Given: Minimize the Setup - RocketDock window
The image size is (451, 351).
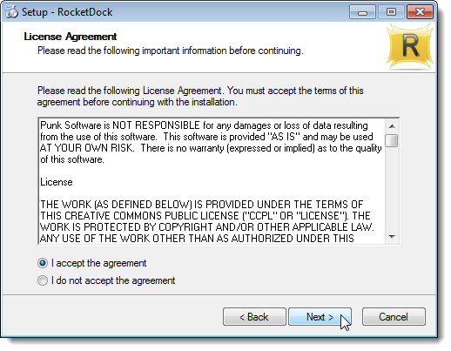Looking at the screenshot, I should (x=362, y=12).
